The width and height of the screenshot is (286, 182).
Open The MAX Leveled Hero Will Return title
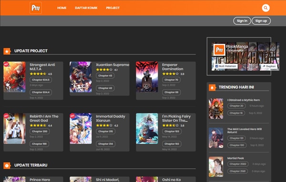[245, 131]
